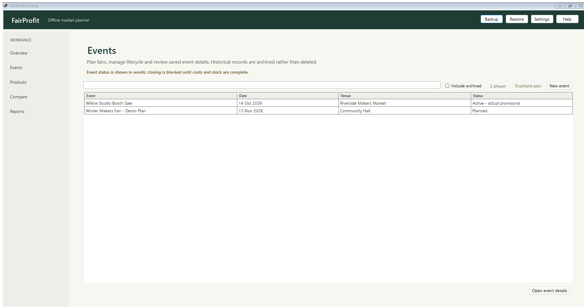Click the Backup button
Image resolution: width=584 pixels, height=307 pixels.
[491, 19]
